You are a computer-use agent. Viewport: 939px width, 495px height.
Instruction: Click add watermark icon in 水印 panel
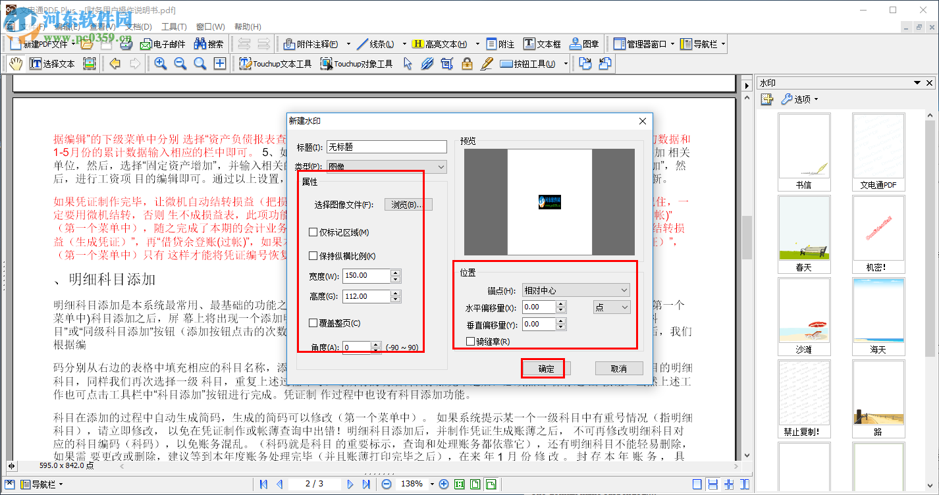point(766,99)
